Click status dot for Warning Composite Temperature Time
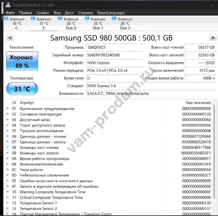218x216 pixels. (x=8, y=192)
